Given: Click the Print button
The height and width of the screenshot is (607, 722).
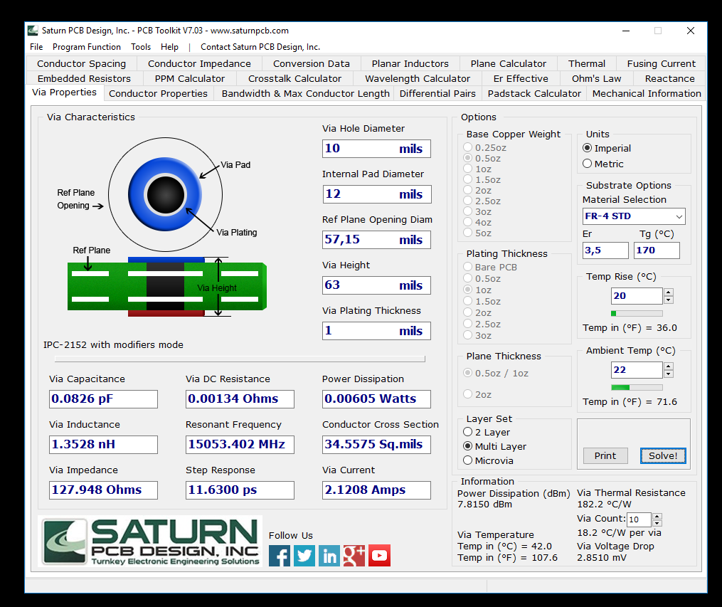Looking at the screenshot, I should pos(605,455).
